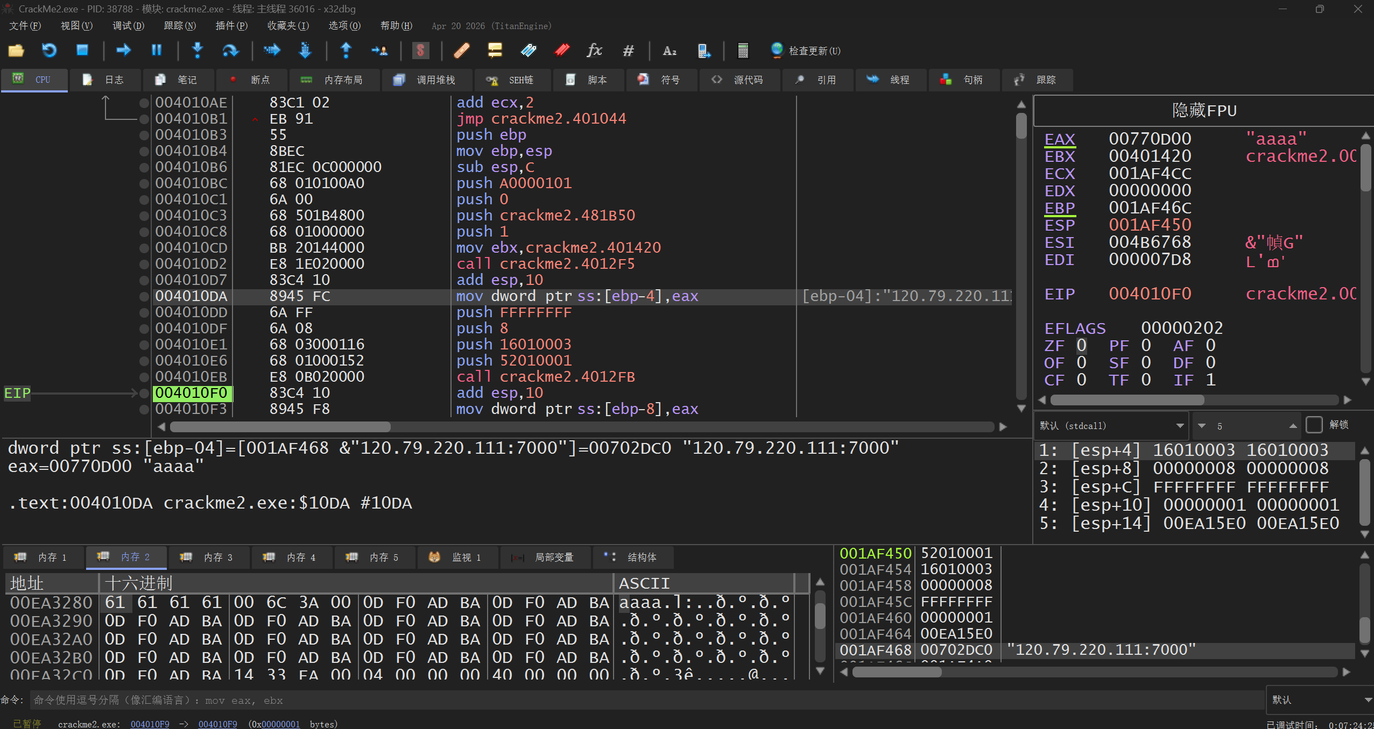Search strings with the Az icon

click(669, 51)
